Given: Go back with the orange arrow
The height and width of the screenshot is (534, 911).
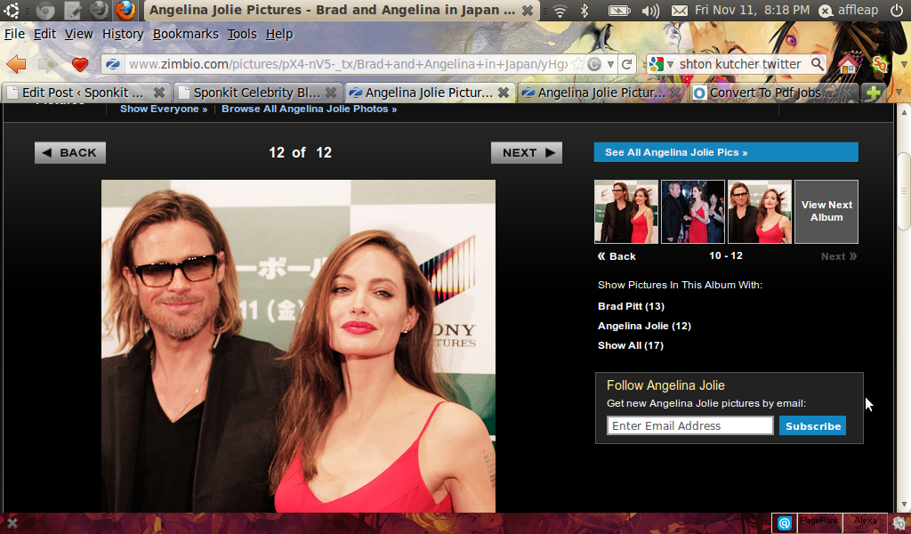Looking at the screenshot, I should pyautogui.click(x=16, y=64).
